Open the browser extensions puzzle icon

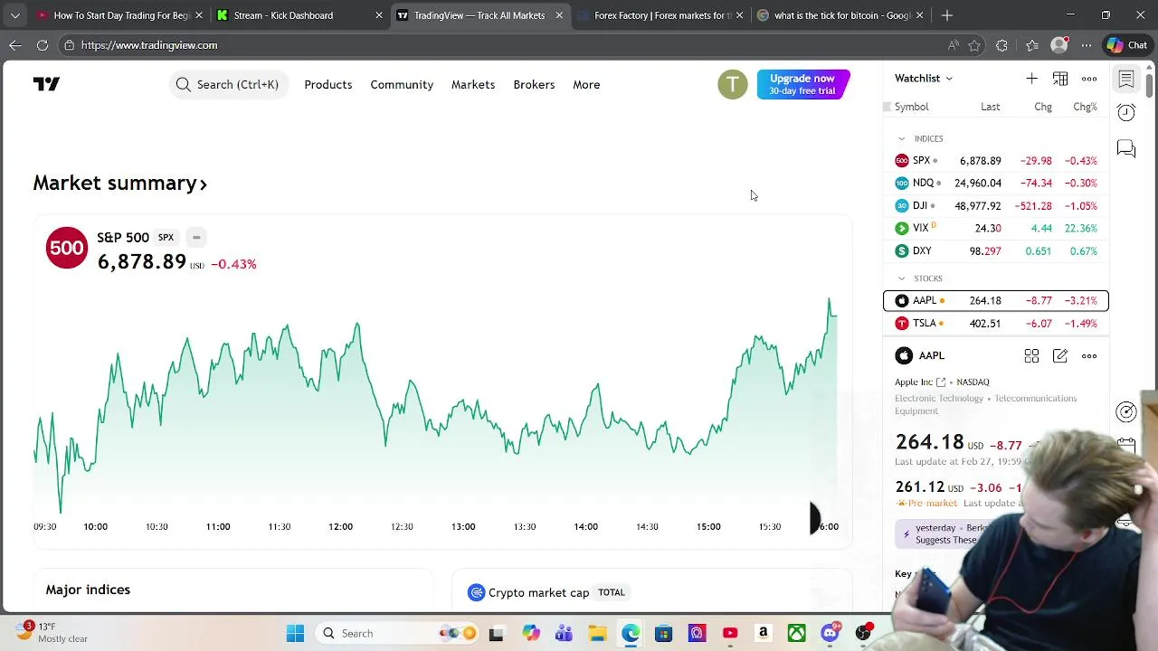pyautogui.click(x=1001, y=45)
